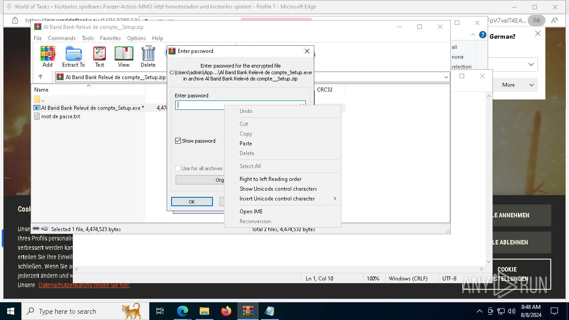Switch to Notepad on taskbar
569x320 pixels.
(269, 311)
